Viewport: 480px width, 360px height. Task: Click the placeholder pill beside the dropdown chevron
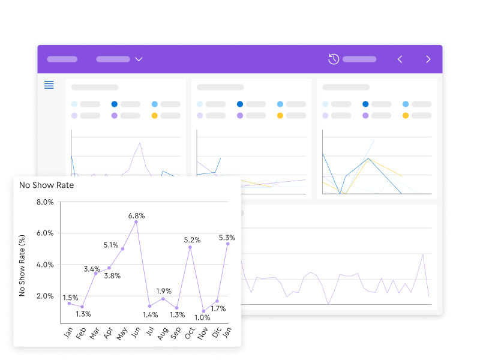point(113,59)
